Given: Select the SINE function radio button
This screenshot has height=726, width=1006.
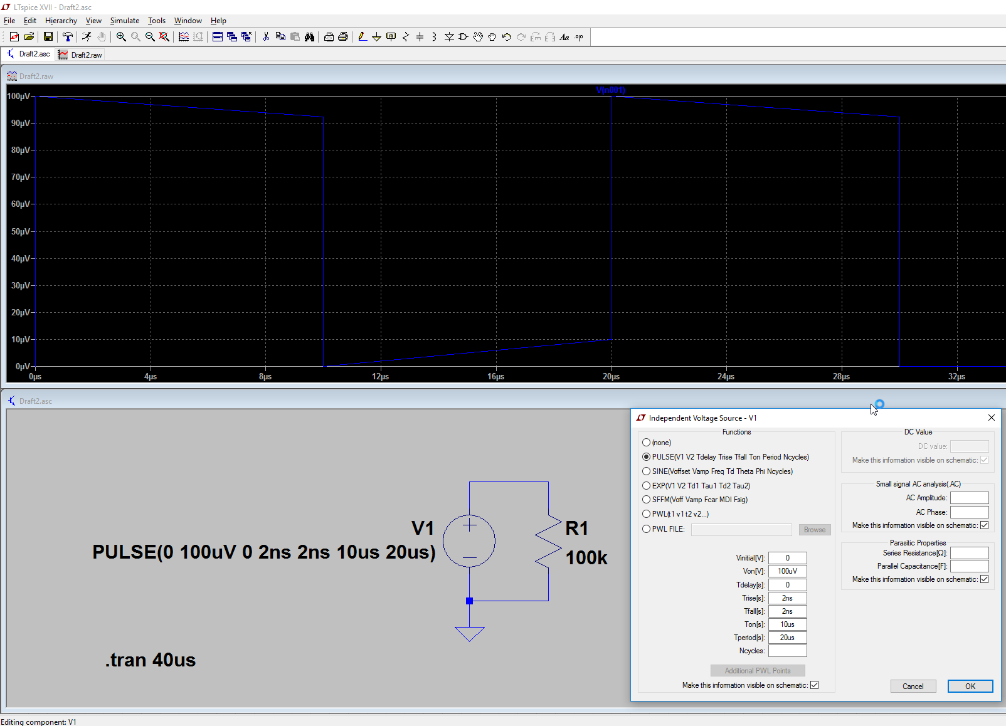Looking at the screenshot, I should pos(646,471).
